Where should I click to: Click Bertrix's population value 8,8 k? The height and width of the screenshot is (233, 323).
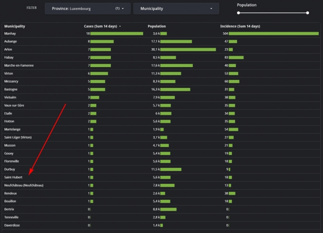coord(157,209)
